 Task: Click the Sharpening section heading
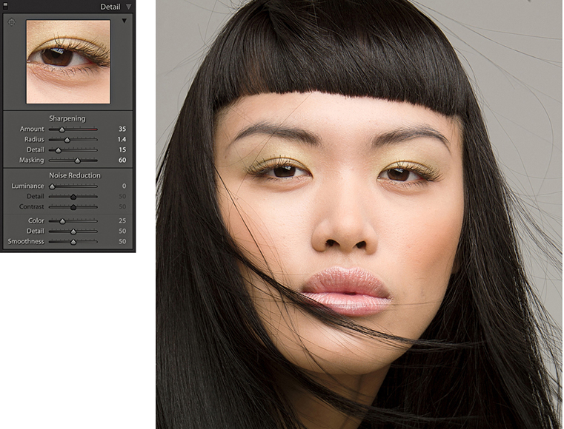tap(67, 118)
